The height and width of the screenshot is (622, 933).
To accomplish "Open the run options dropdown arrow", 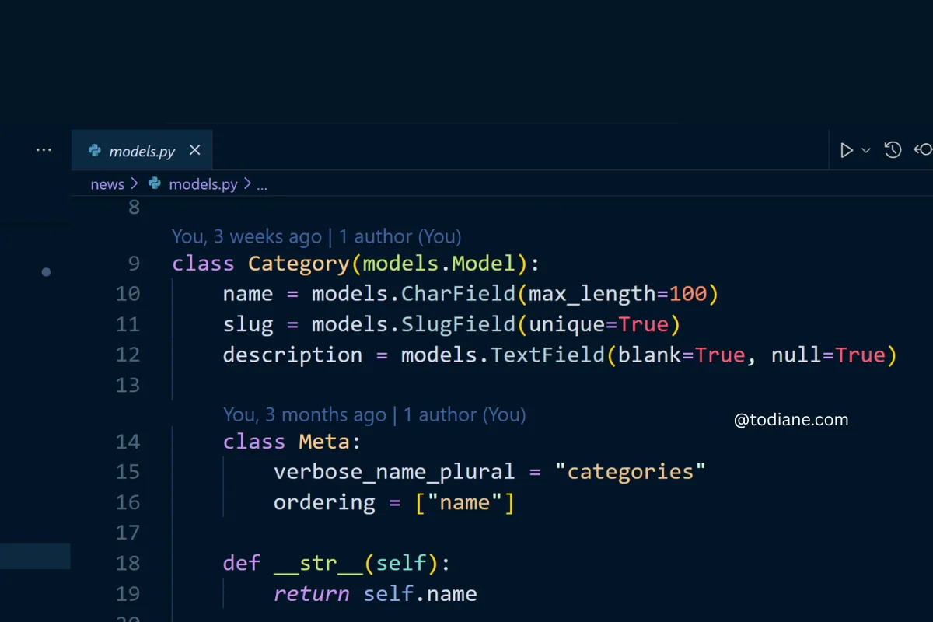I will (x=866, y=150).
